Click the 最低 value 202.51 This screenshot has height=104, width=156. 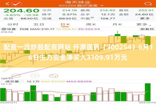pyautogui.click(x=146, y=10)
